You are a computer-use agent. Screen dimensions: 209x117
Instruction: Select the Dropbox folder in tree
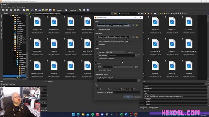(19, 33)
